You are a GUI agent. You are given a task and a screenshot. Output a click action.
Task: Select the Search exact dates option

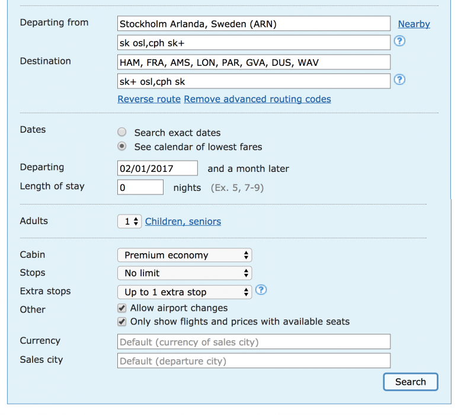[122, 132]
